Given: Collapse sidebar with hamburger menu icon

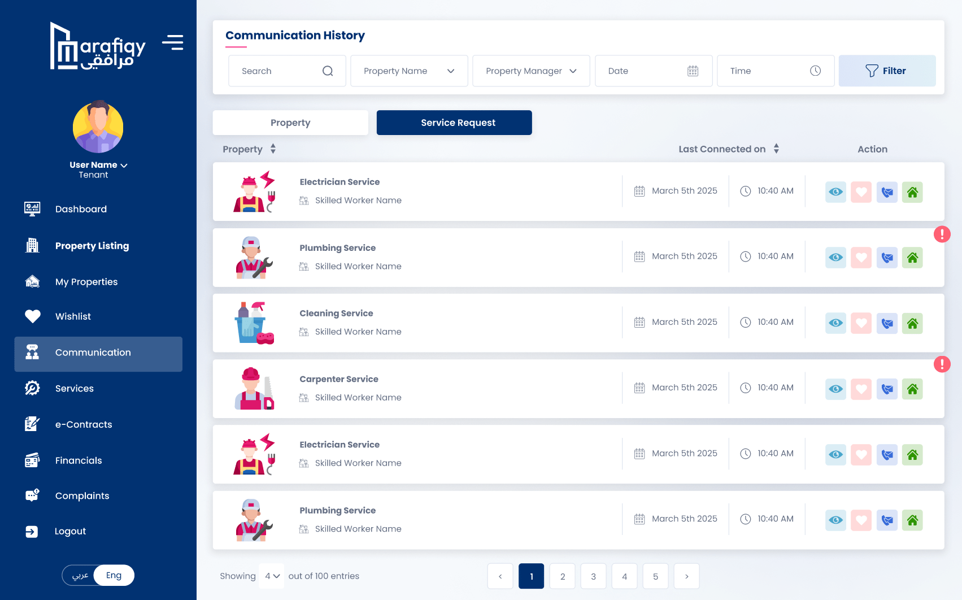Looking at the screenshot, I should pyautogui.click(x=173, y=42).
